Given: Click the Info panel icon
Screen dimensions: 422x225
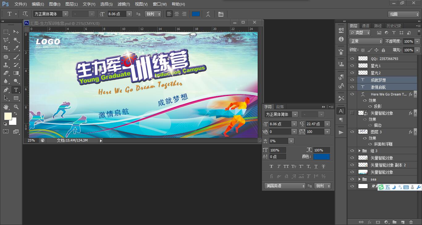Looking at the screenshot, I should [x=341, y=39].
